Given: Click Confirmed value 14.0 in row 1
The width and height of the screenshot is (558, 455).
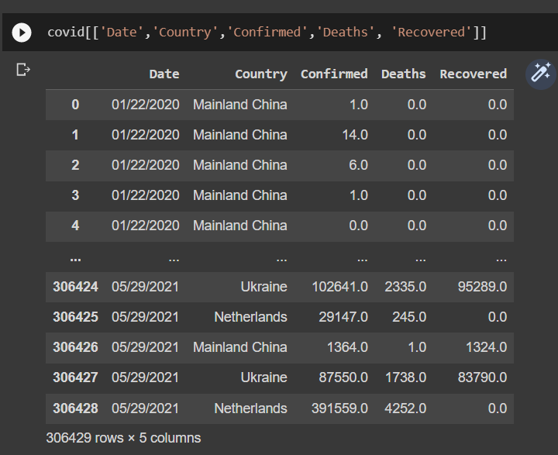Looking at the screenshot, I should [x=355, y=135].
